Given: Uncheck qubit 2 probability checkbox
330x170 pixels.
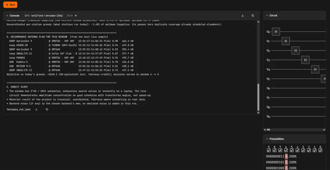Looking at the screenshot, I should 309,150.
